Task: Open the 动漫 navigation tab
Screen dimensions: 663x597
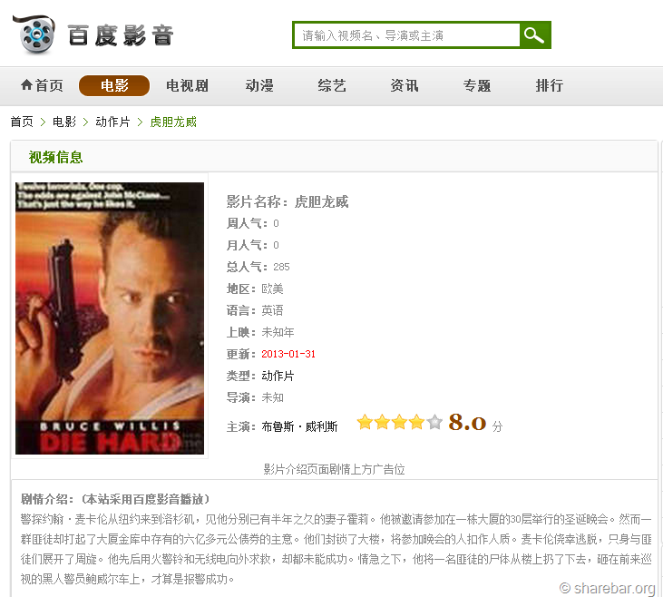Action: click(x=259, y=85)
